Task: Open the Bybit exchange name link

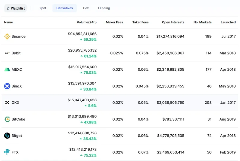Action: [16, 53]
